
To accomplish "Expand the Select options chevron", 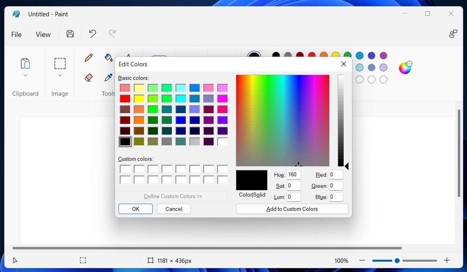I will [x=60, y=75].
